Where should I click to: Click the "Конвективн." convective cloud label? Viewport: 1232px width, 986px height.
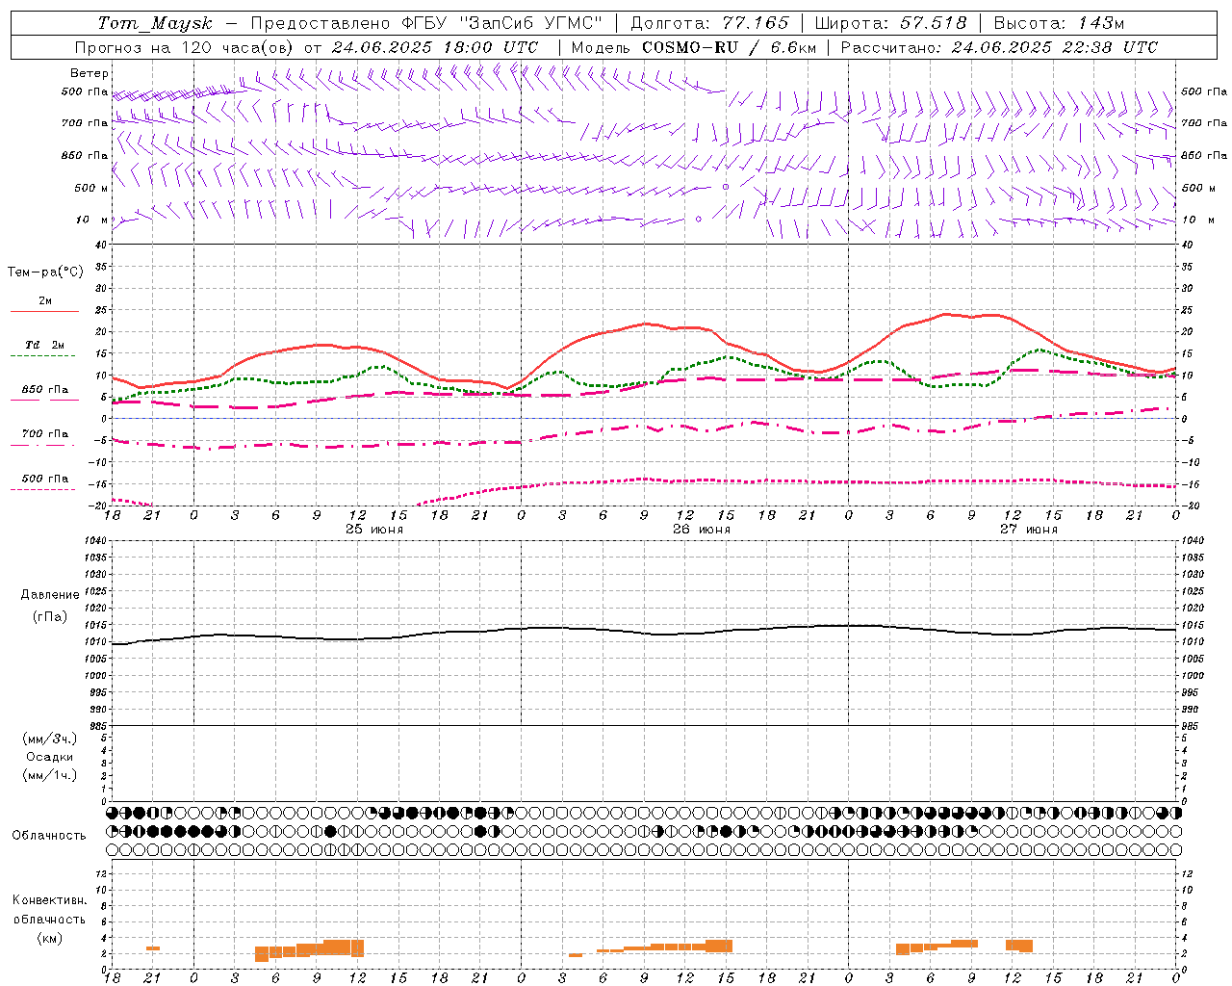[49, 900]
